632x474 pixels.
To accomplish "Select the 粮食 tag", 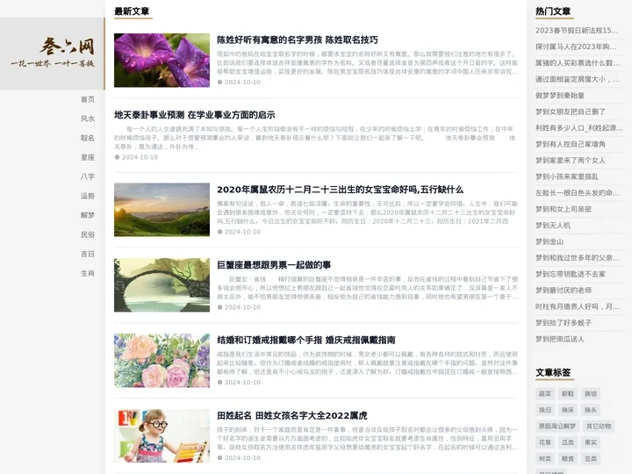I will coord(568,459).
